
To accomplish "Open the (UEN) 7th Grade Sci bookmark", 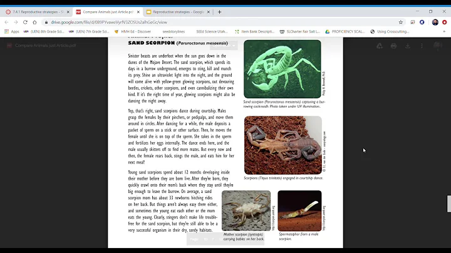I will click(89, 31).
